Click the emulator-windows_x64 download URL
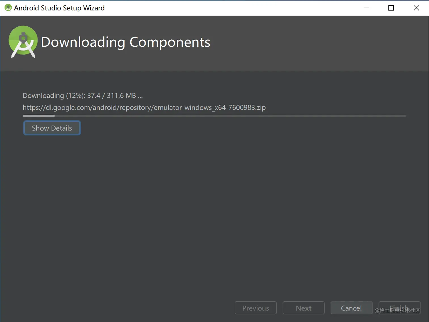This screenshot has height=322, width=429. (x=144, y=108)
